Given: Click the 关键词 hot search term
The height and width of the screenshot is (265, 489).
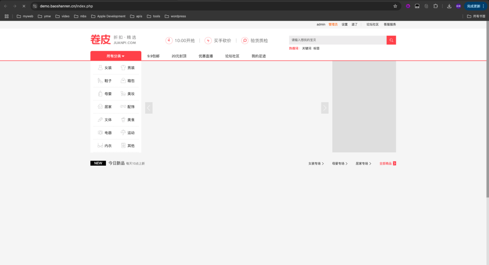Looking at the screenshot, I should tap(307, 48).
